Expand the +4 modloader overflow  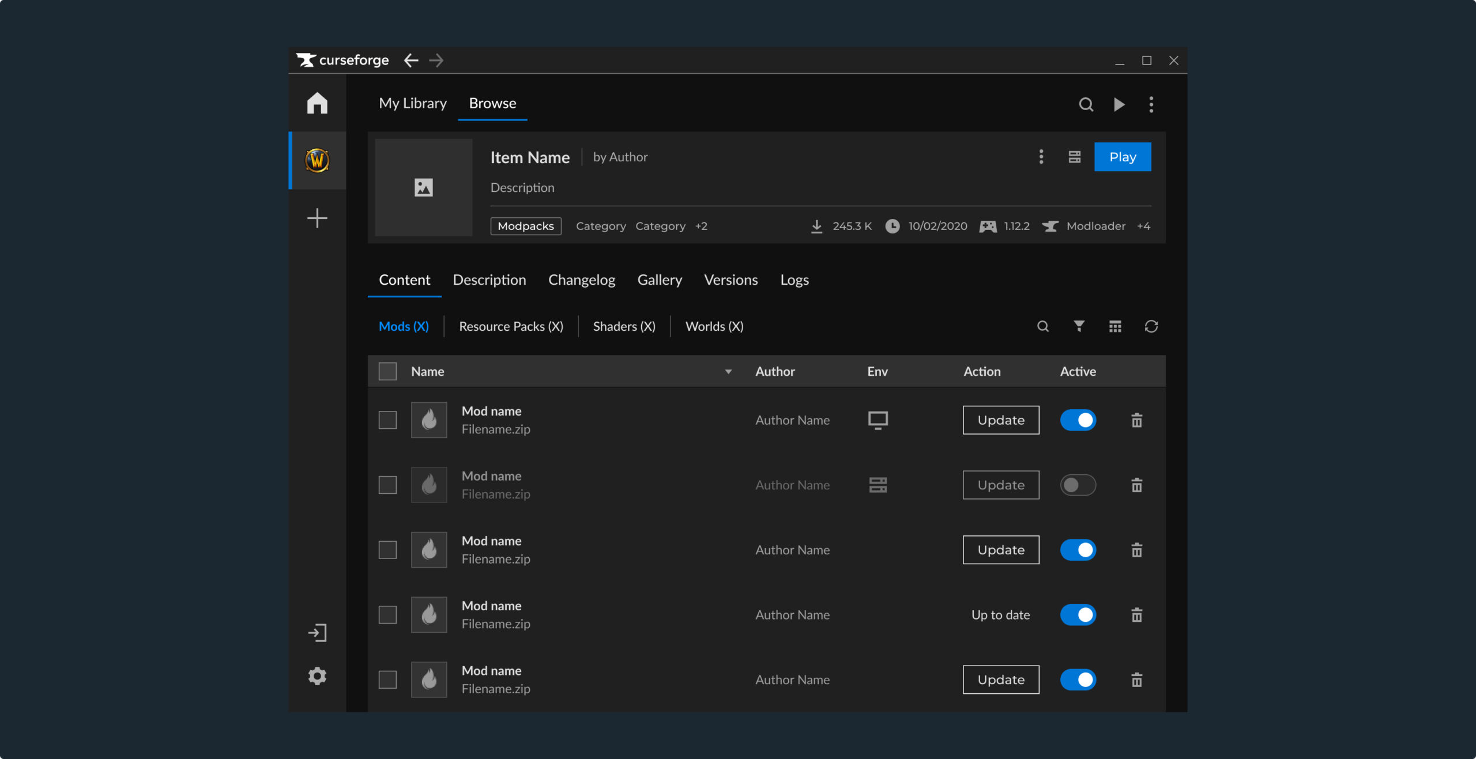[1143, 226]
